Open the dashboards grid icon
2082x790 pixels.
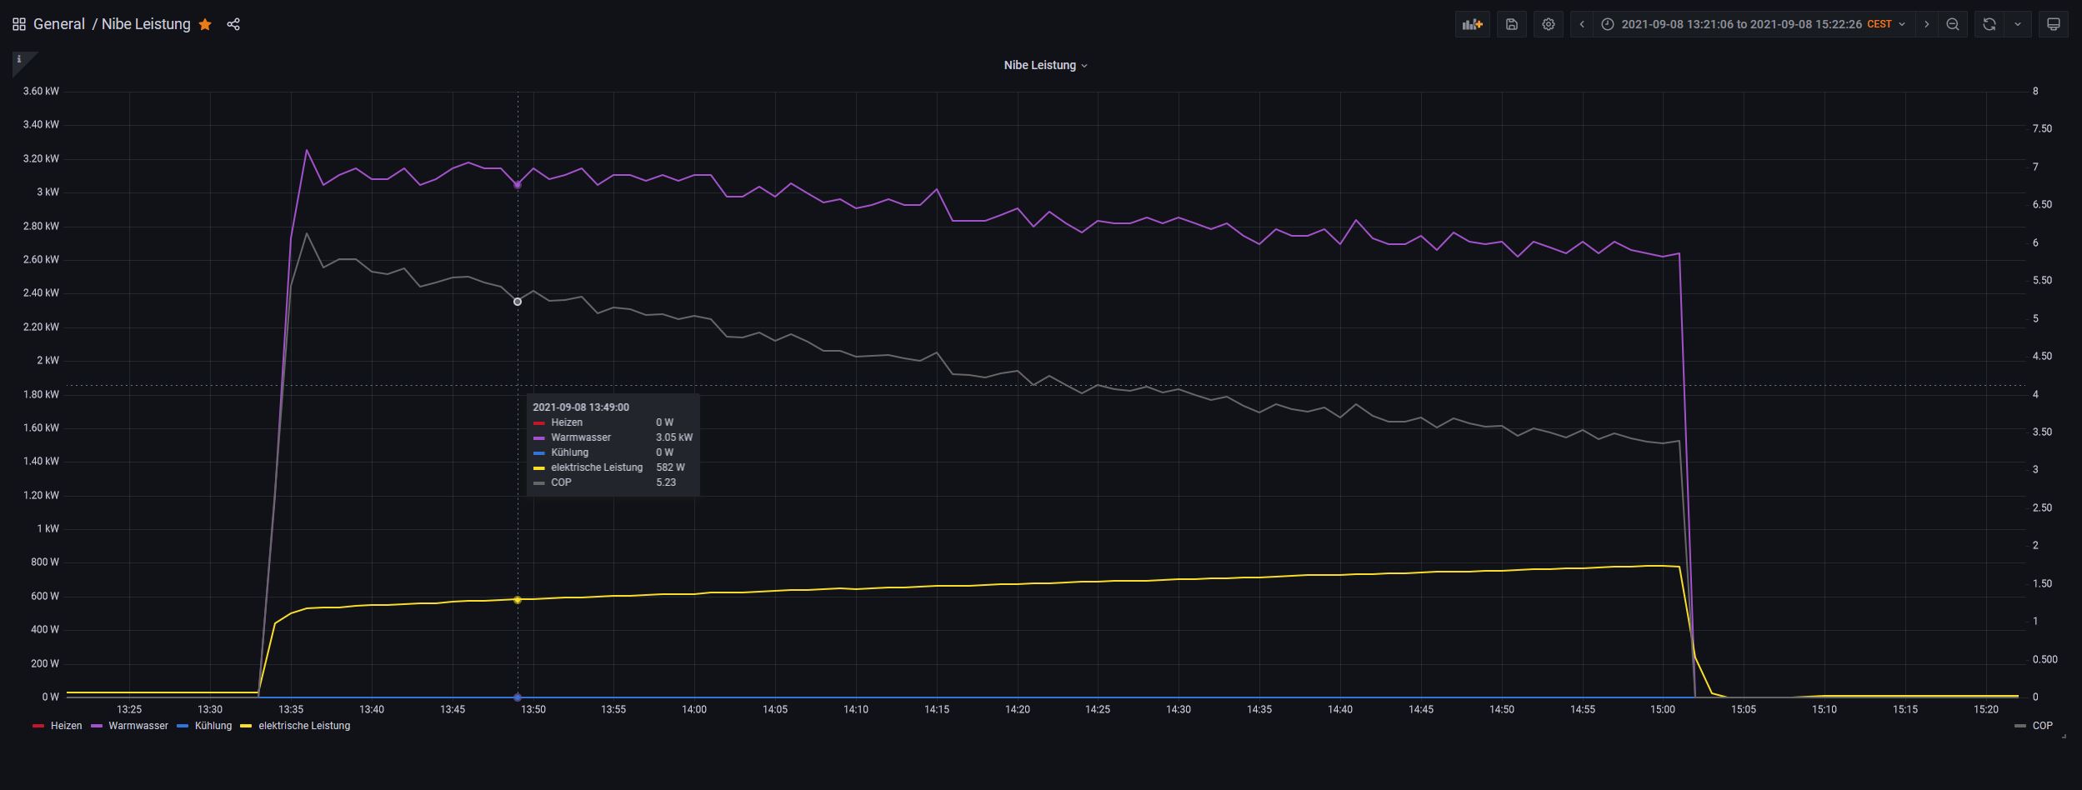pyautogui.click(x=18, y=24)
